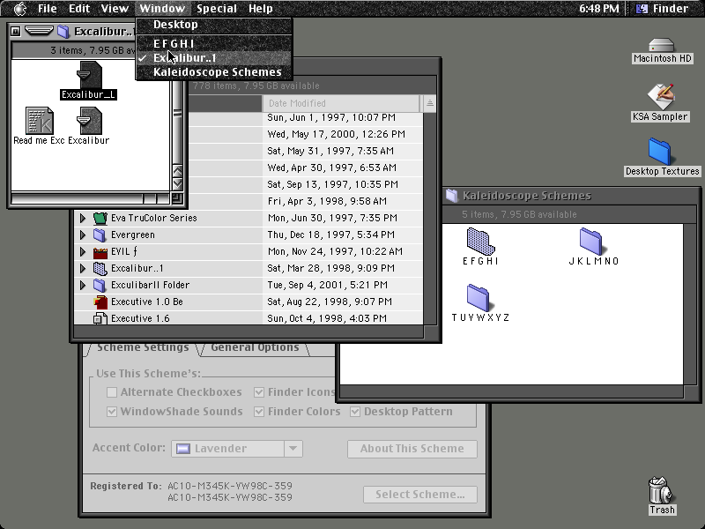Screen dimensions: 705x529
Task: Select the highlighted Excalibur_L file icon
Action: (89, 75)
